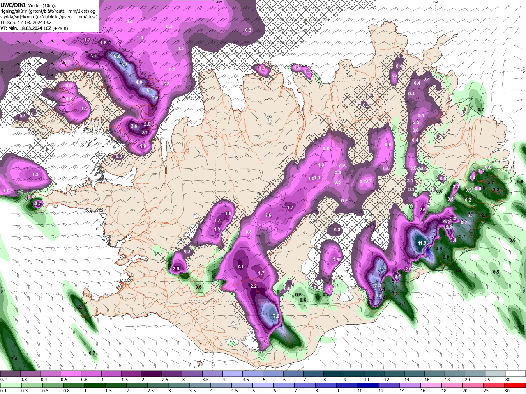526x394 pixels.
Task: Click the 'slydda/snjókoma' legend description line
Action: [49, 17]
